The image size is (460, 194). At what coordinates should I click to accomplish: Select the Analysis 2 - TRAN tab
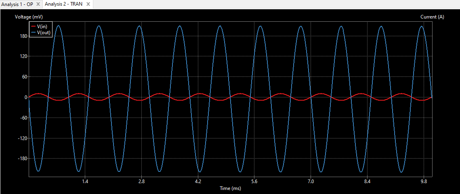point(63,4)
